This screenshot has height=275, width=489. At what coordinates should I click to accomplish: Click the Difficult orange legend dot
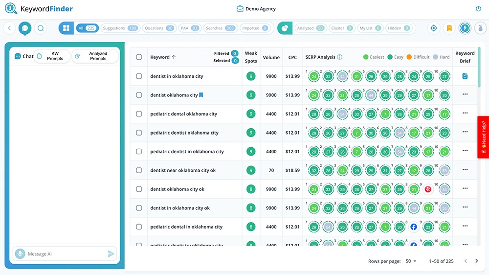coord(409,57)
